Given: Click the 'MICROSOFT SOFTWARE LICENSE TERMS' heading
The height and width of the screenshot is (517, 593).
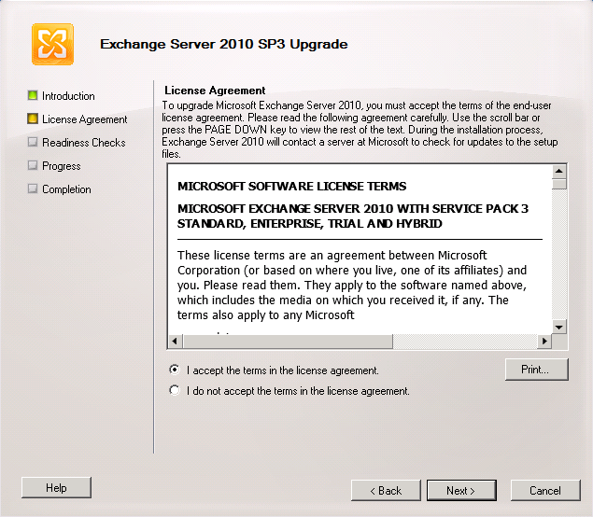Looking at the screenshot, I should click(x=292, y=187).
